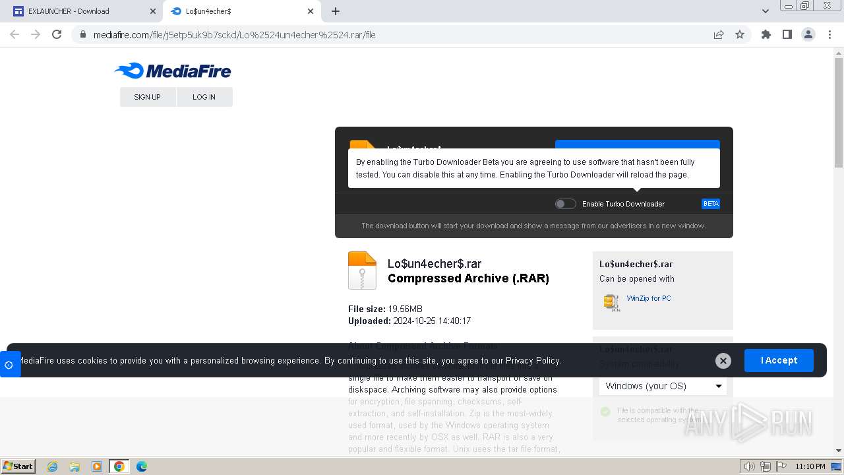Click the file compatibility green checkmark

coord(605,412)
